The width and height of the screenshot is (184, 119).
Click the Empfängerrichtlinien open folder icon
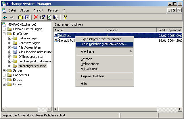[x=15, y=66]
